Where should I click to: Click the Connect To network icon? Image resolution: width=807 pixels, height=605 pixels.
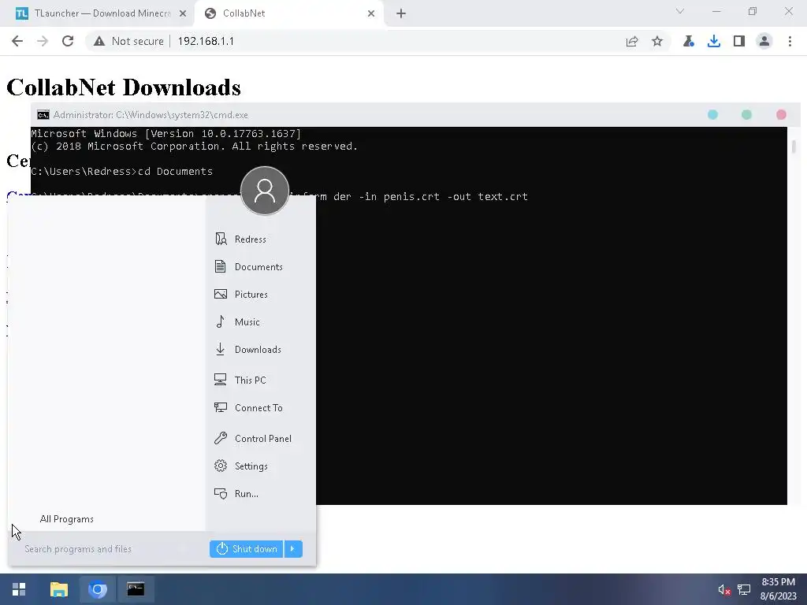pyautogui.click(x=221, y=407)
